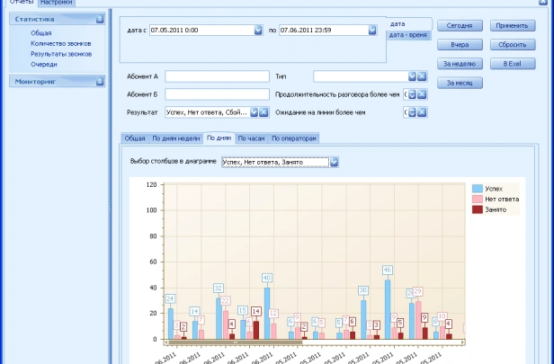This screenshot has width=554, height=364.
Task: Switch date mode to 'дата'
Action: pyautogui.click(x=398, y=22)
